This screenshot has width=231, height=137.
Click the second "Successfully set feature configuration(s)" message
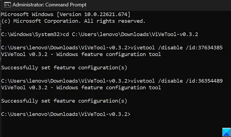coord(64,101)
